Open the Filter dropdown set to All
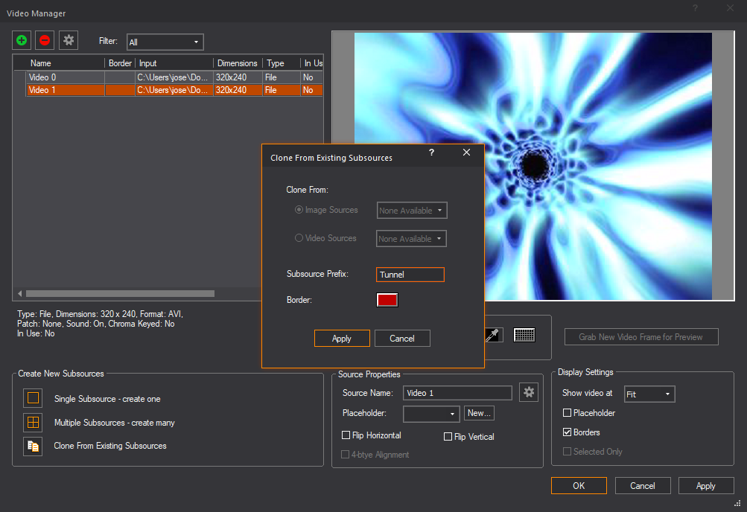 tap(165, 42)
